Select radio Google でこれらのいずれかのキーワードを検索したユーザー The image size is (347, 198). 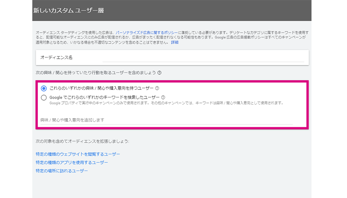tap(44, 97)
